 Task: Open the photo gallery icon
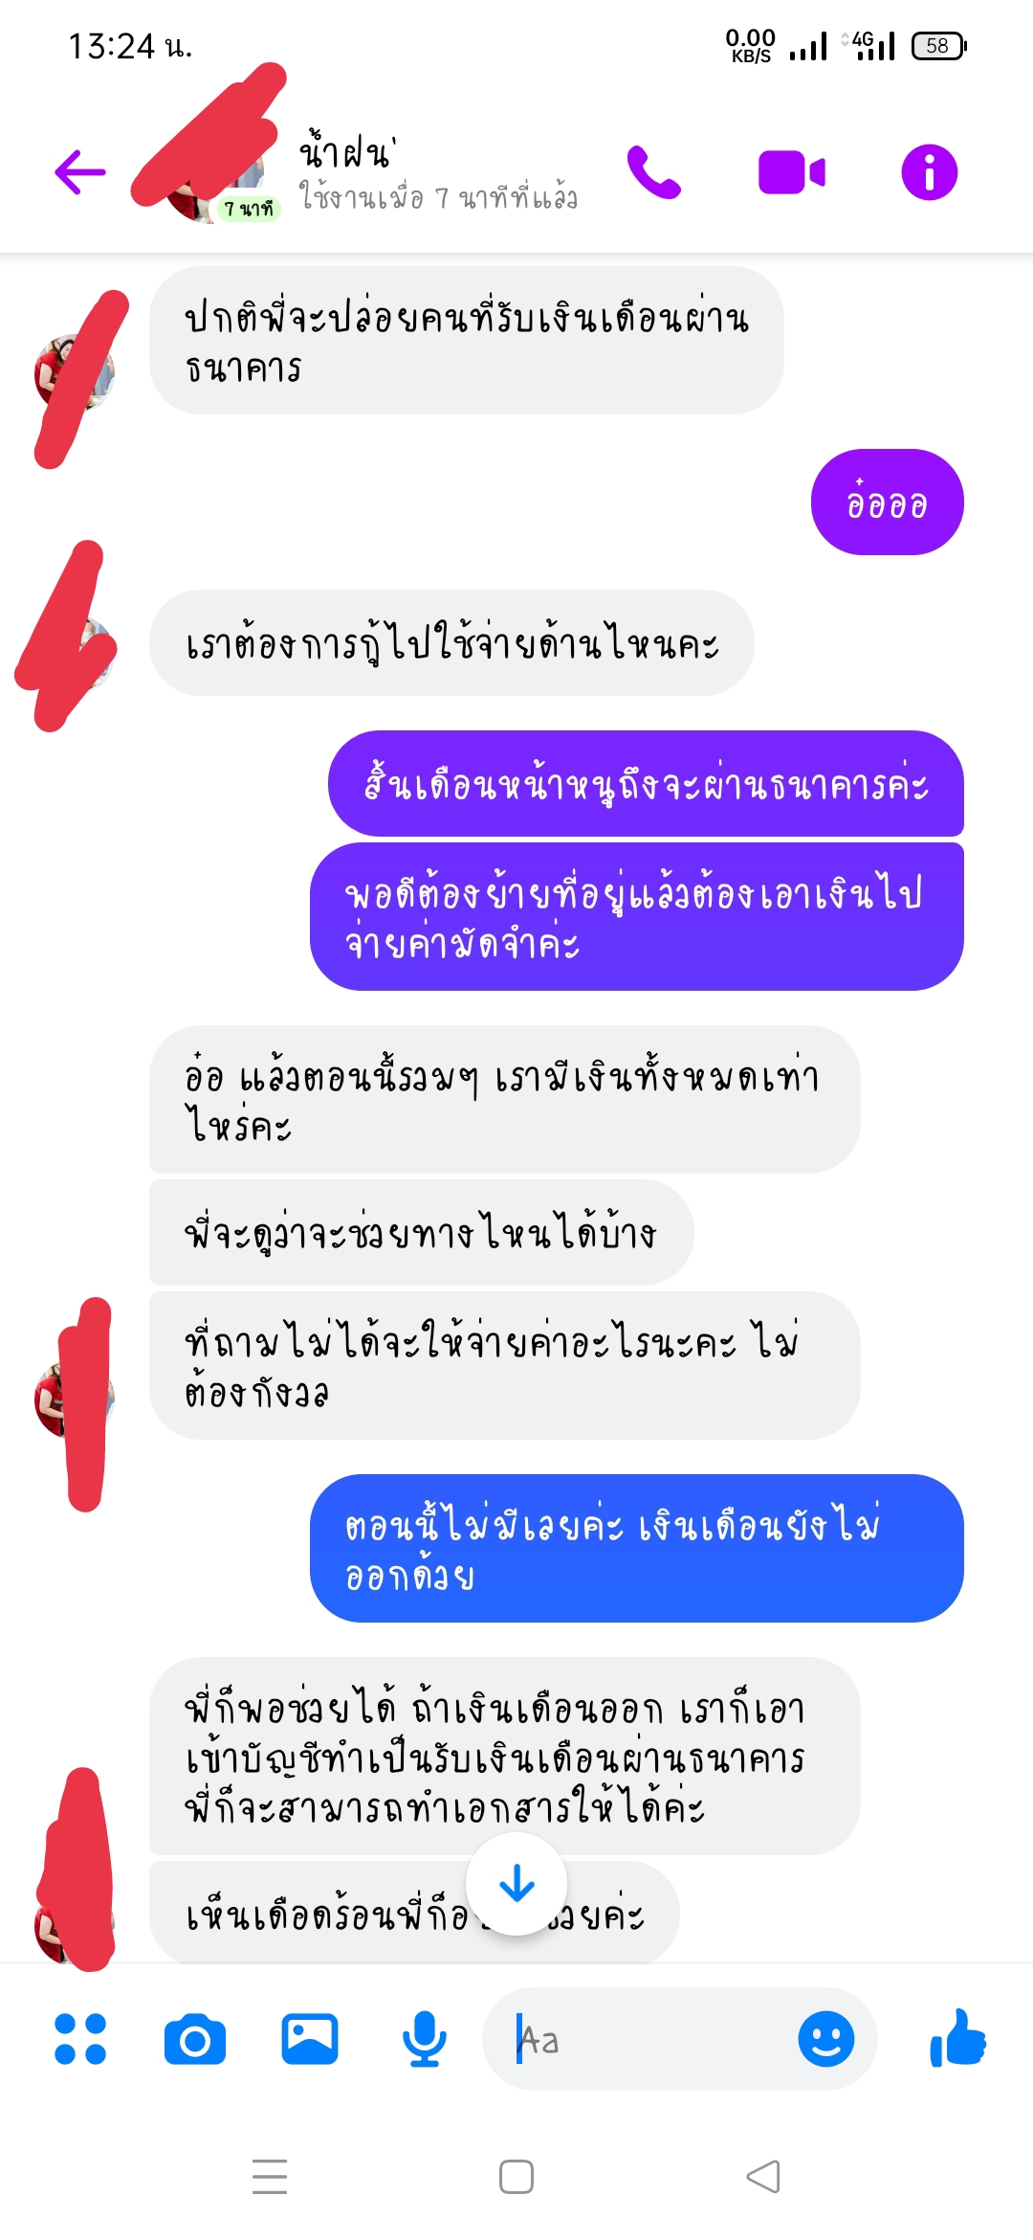310,2039
